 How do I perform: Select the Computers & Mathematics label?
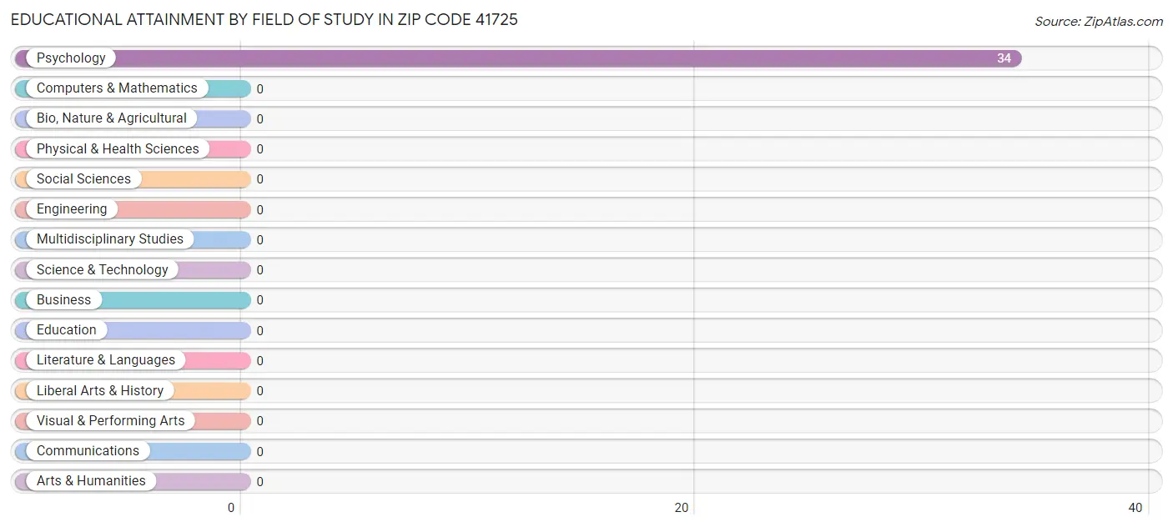coord(117,88)
